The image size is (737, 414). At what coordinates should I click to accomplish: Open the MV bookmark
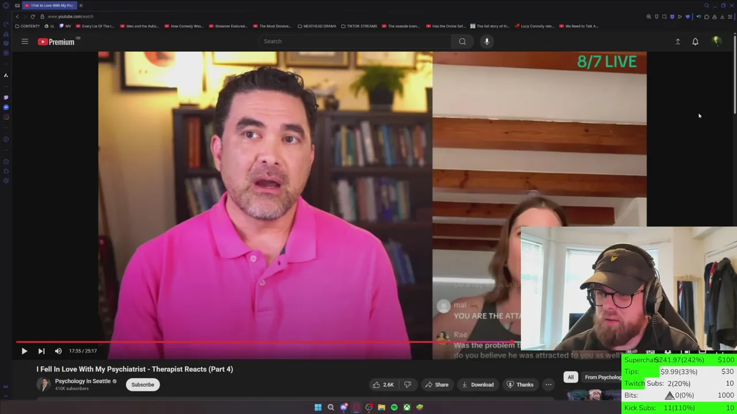[x=66, y=26]
